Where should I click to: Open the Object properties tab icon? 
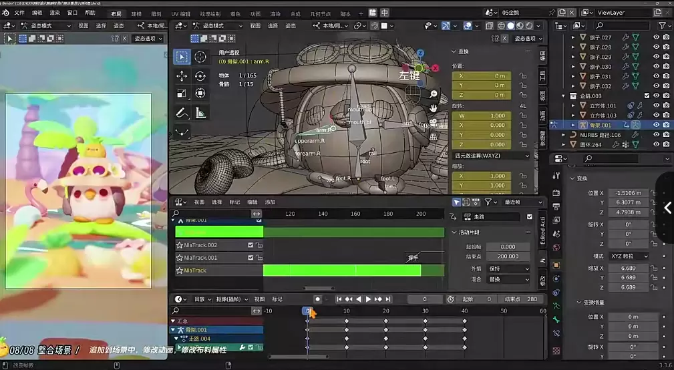tap(556, 264)
